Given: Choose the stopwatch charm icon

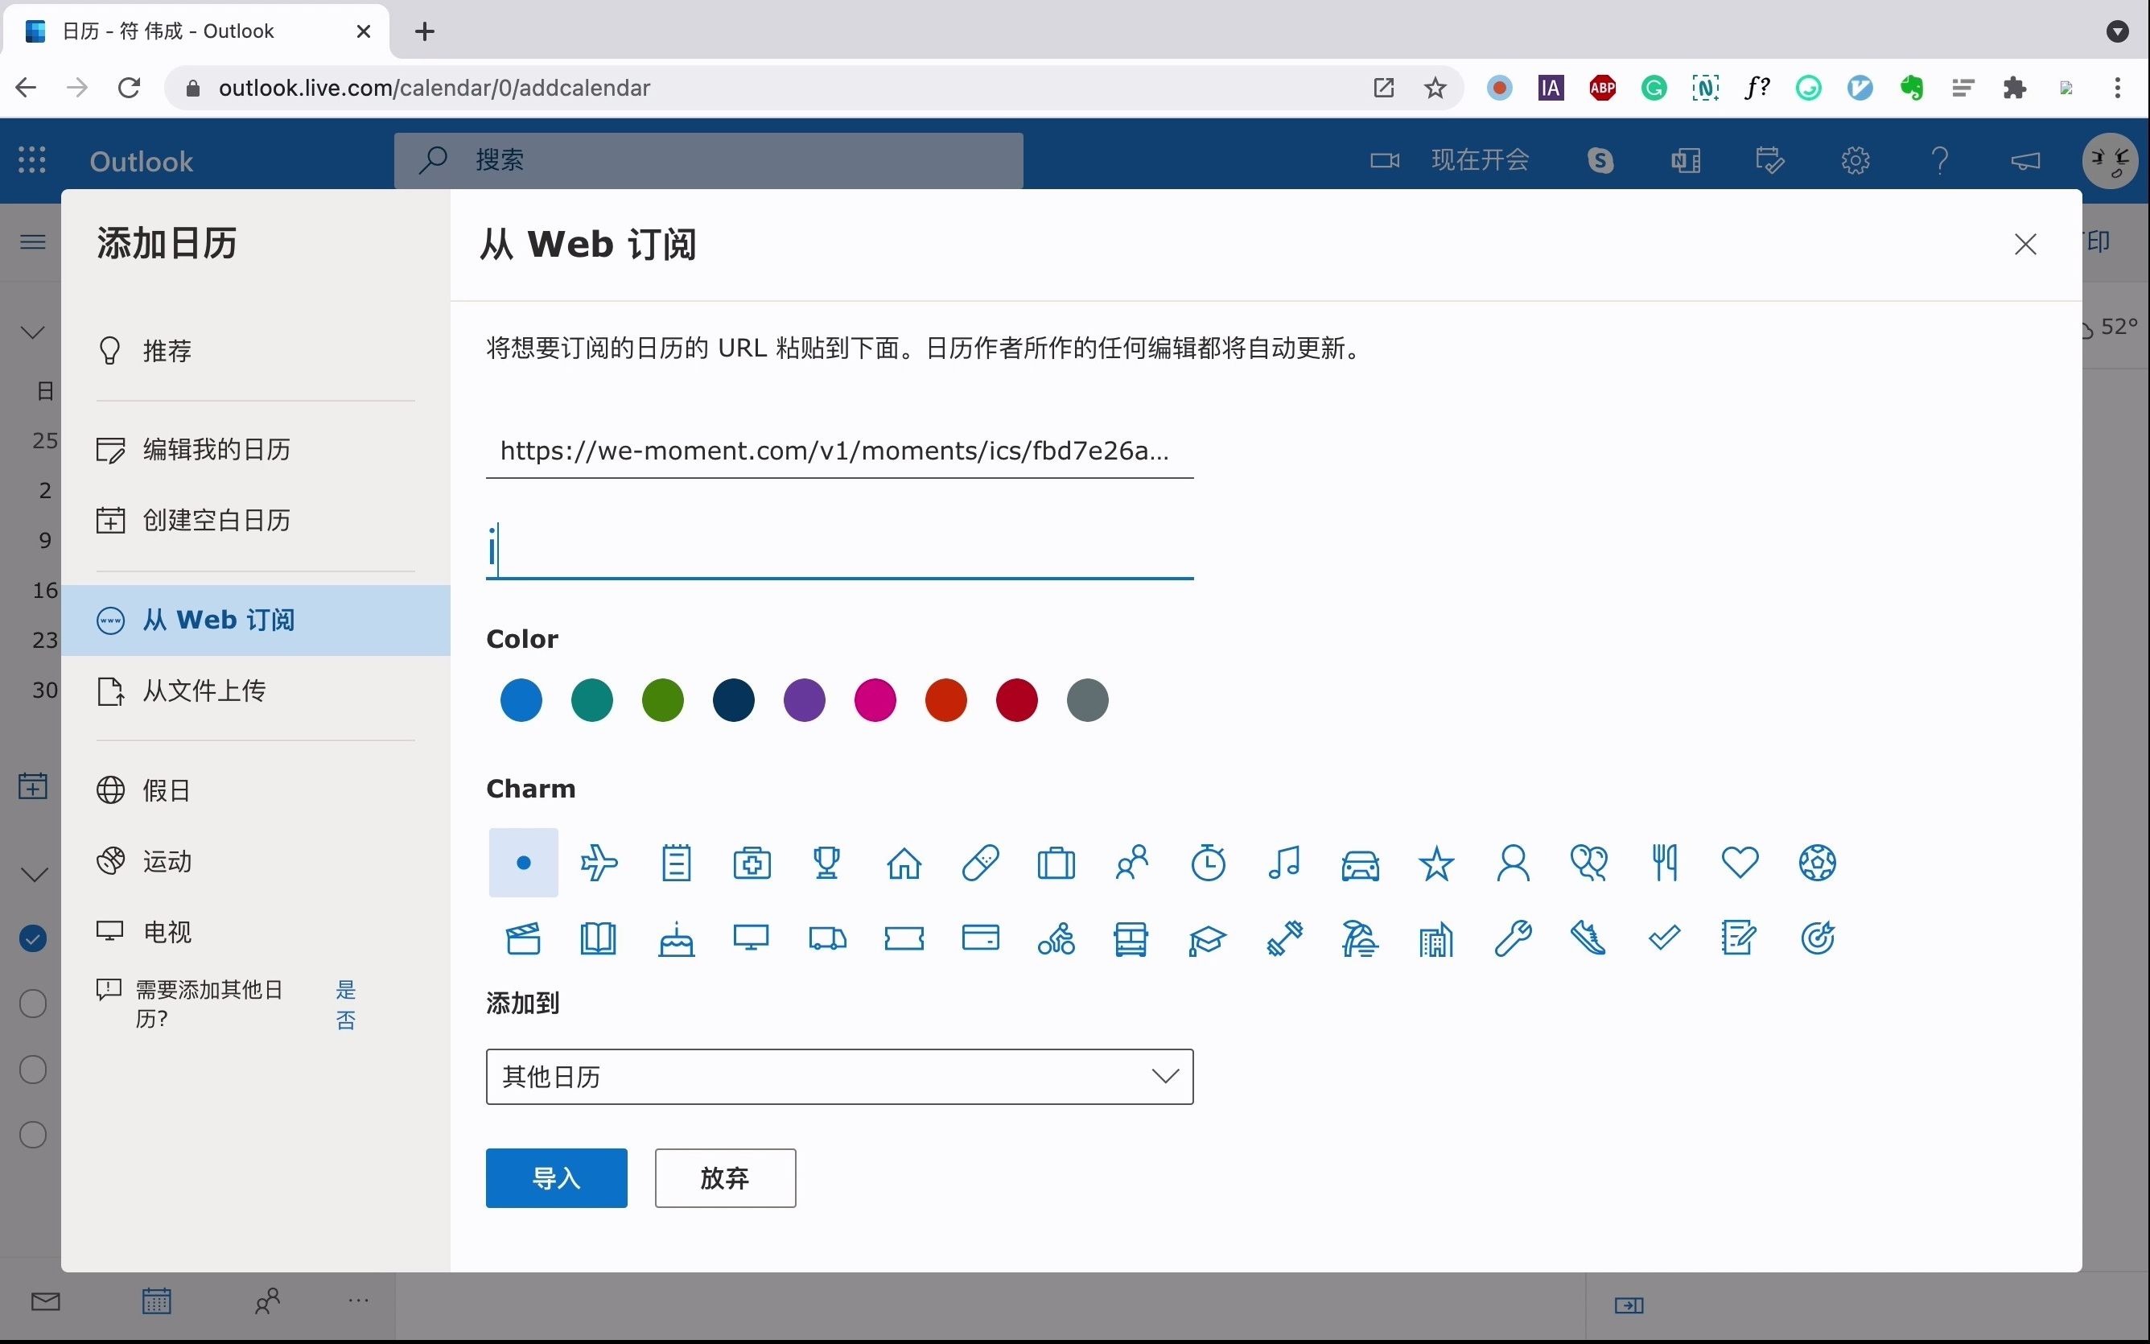Looking at the screenshot, I should tap(1209, 862).
